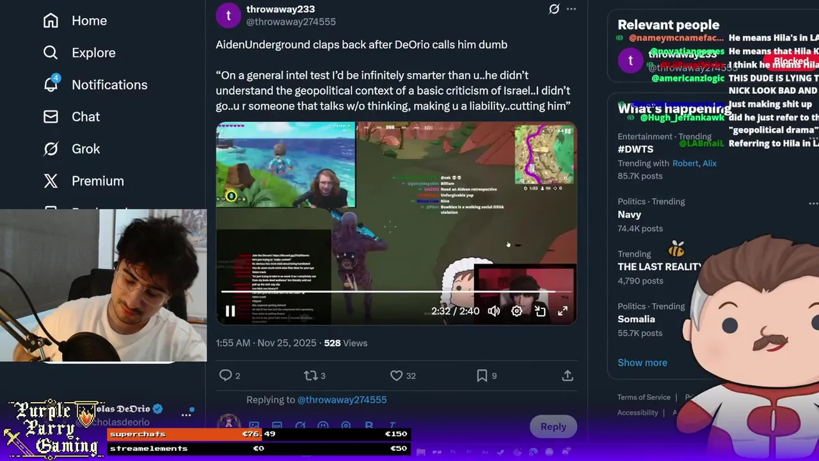Open the trending topic #DWTS
Screen dimensions: 819x461
click(x=635, y=149)
